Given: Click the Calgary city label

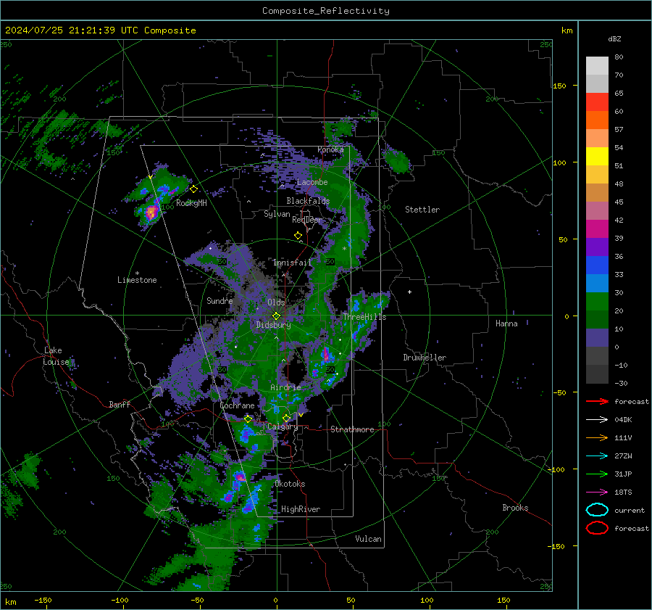Looking at the screenshot, I should pos(283,426).
